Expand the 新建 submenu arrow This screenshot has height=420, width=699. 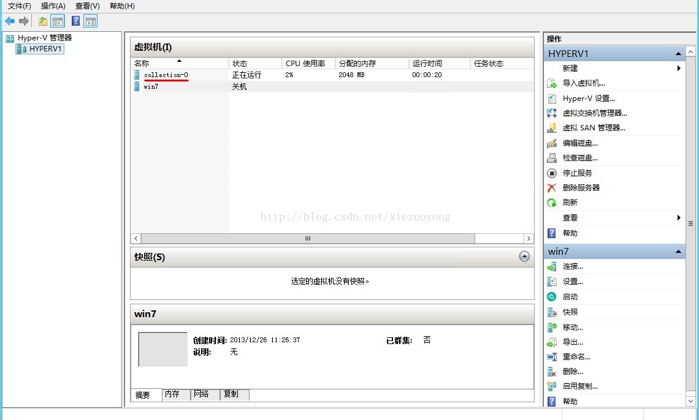click(679, 68)
